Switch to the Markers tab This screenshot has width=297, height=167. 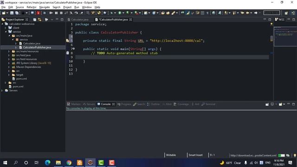(74, 104)
